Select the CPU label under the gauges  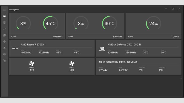click(x=13, y=37)
